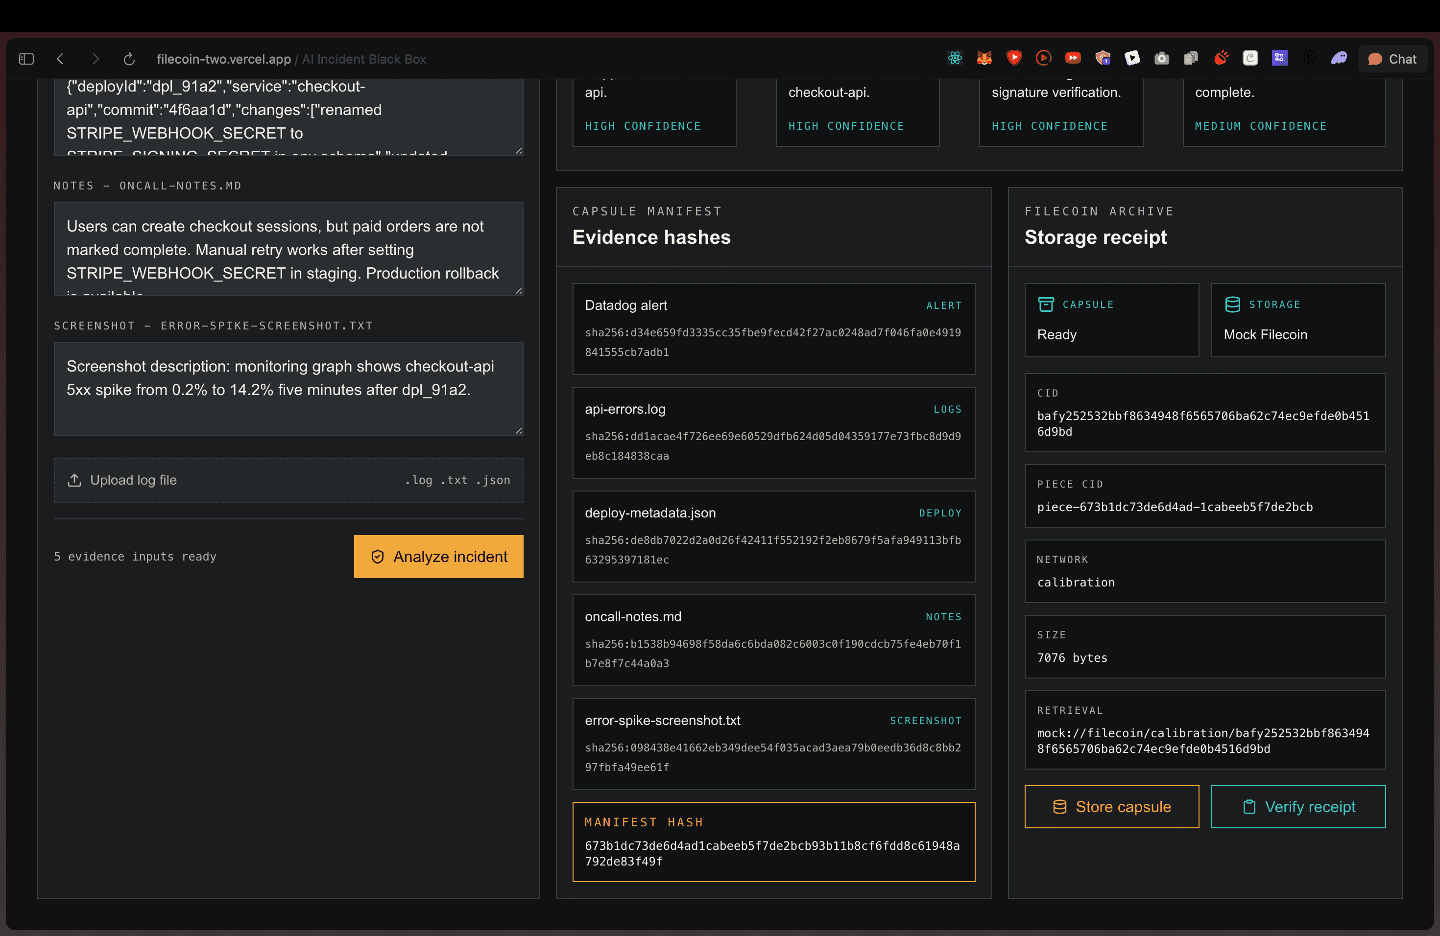This screenshot has height=936, width=1440.
Task: Open the white play card extension
Action: (1132, 58)
